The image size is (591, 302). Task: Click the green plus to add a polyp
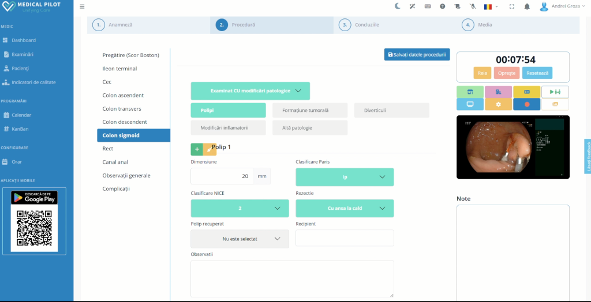[197, 149]
